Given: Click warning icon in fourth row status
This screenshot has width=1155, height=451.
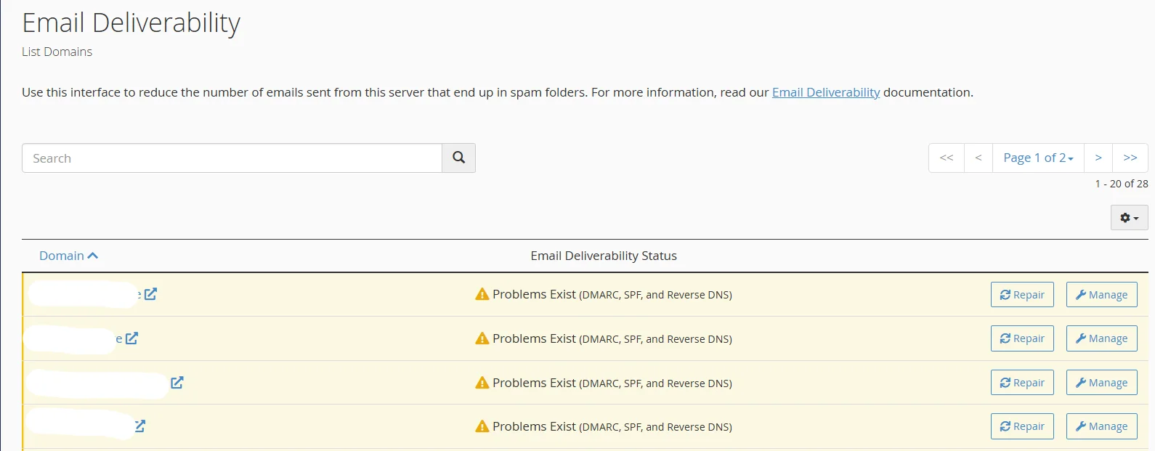Looking at the screenshot, I should point(482,426).
